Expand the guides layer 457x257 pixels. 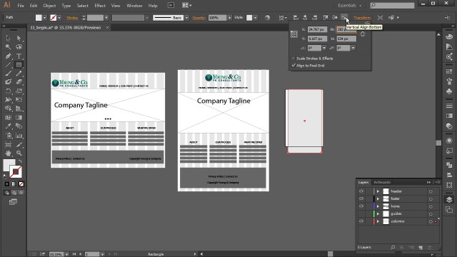(378, 214)
